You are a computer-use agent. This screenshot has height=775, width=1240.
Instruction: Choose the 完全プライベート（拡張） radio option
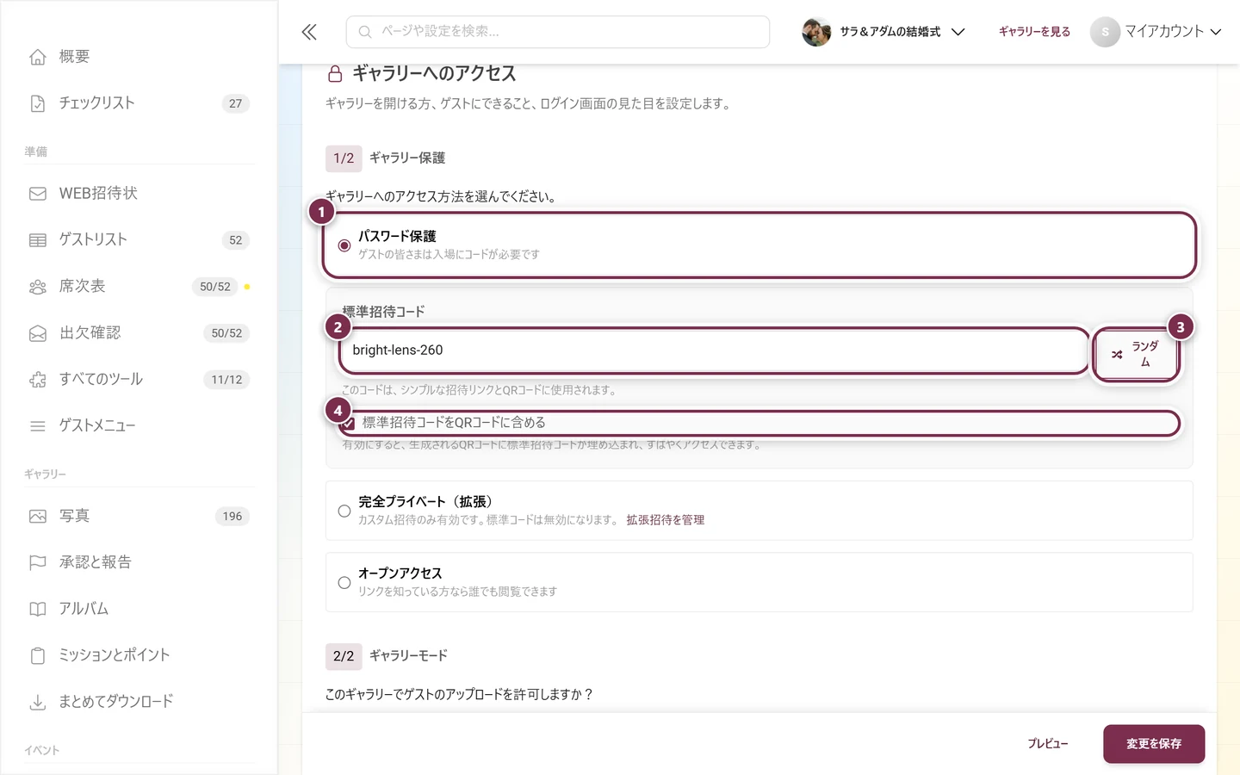344,511
